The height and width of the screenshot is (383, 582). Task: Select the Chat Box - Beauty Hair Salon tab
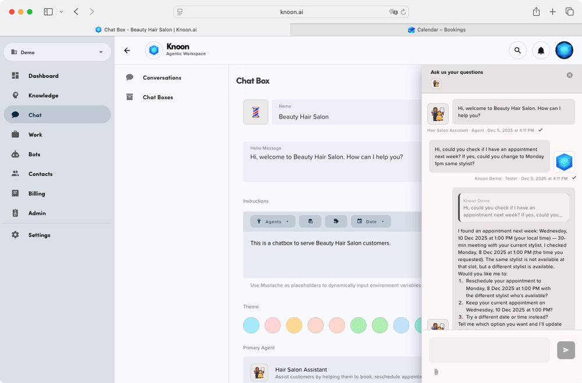(x=145, y=30)
